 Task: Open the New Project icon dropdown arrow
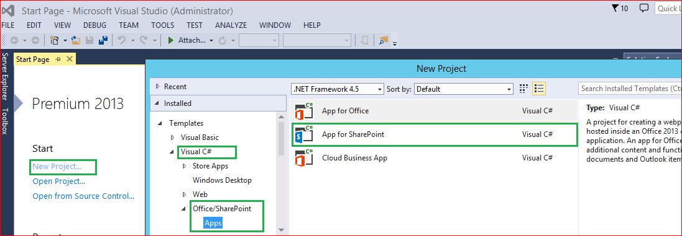click(65, 40)
